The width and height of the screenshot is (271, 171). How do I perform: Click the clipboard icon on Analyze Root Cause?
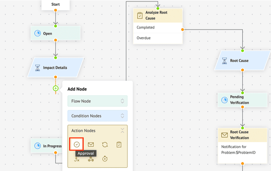coord(140,16)
